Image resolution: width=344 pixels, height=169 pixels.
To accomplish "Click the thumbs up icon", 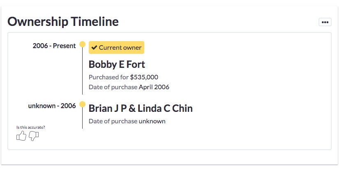I will pyautogui.click(x=21, y=136).
